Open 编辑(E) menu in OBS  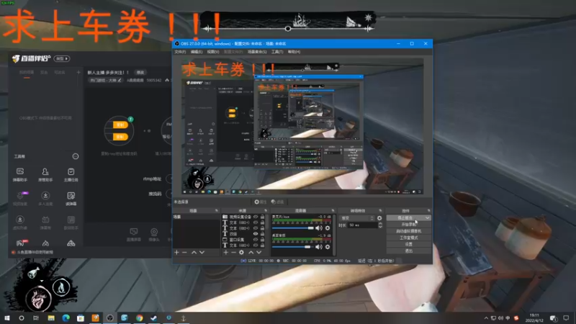tap(197, 52)
